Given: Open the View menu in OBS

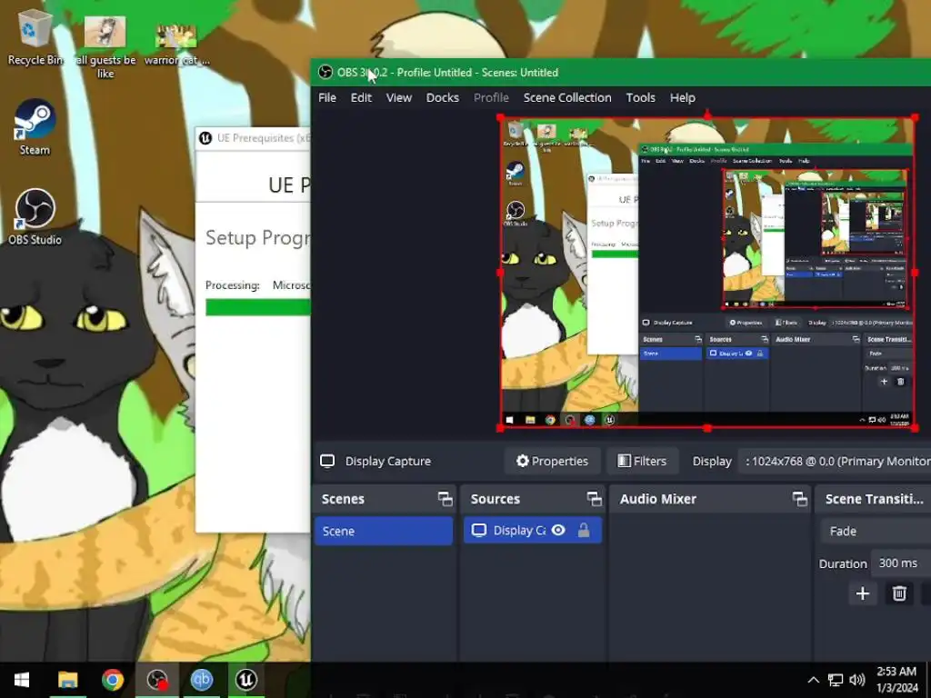Looking at the screenshot, I should coord(399,98).
